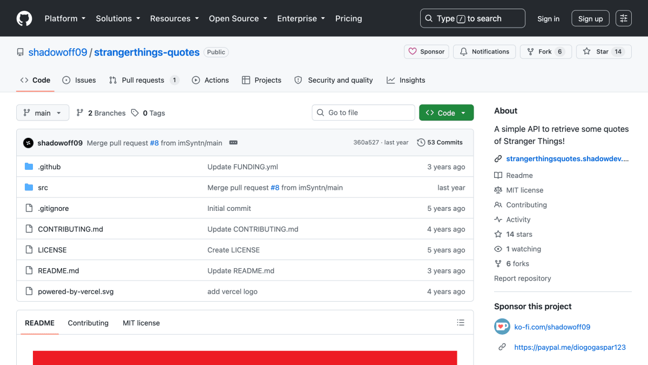Open the 'add vercel logo' commit message
This screenshot has height=365, width=648.
[232, 291]
